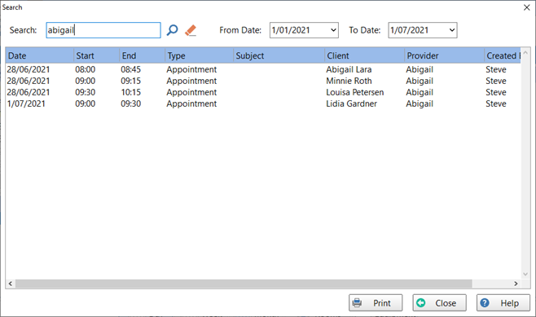536x317 pixels.
Task: Open the To Date dropdown
Action: tap(452, 30)
